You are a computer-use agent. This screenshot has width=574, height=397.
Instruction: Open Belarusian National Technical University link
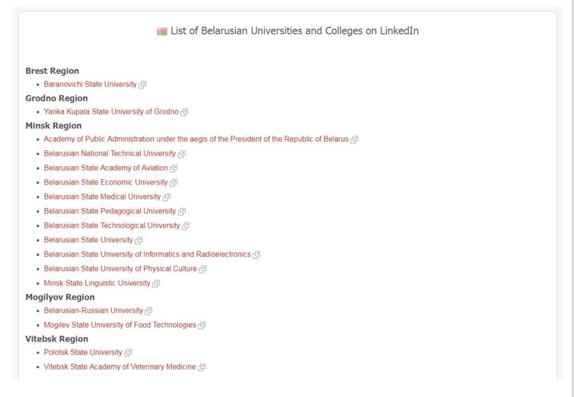click(110, 154)
